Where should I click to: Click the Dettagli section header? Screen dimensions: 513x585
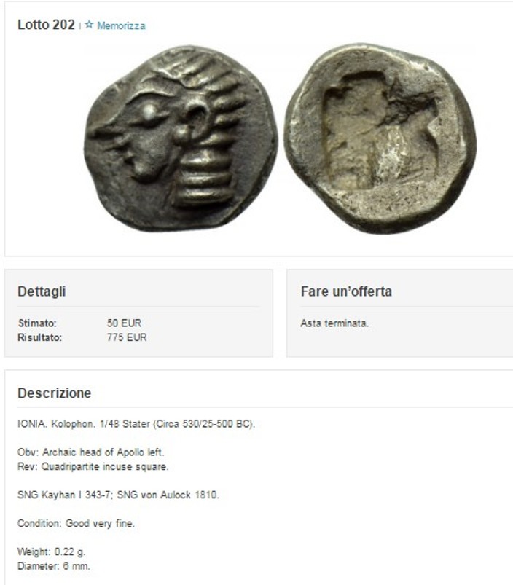click(42, 291)
